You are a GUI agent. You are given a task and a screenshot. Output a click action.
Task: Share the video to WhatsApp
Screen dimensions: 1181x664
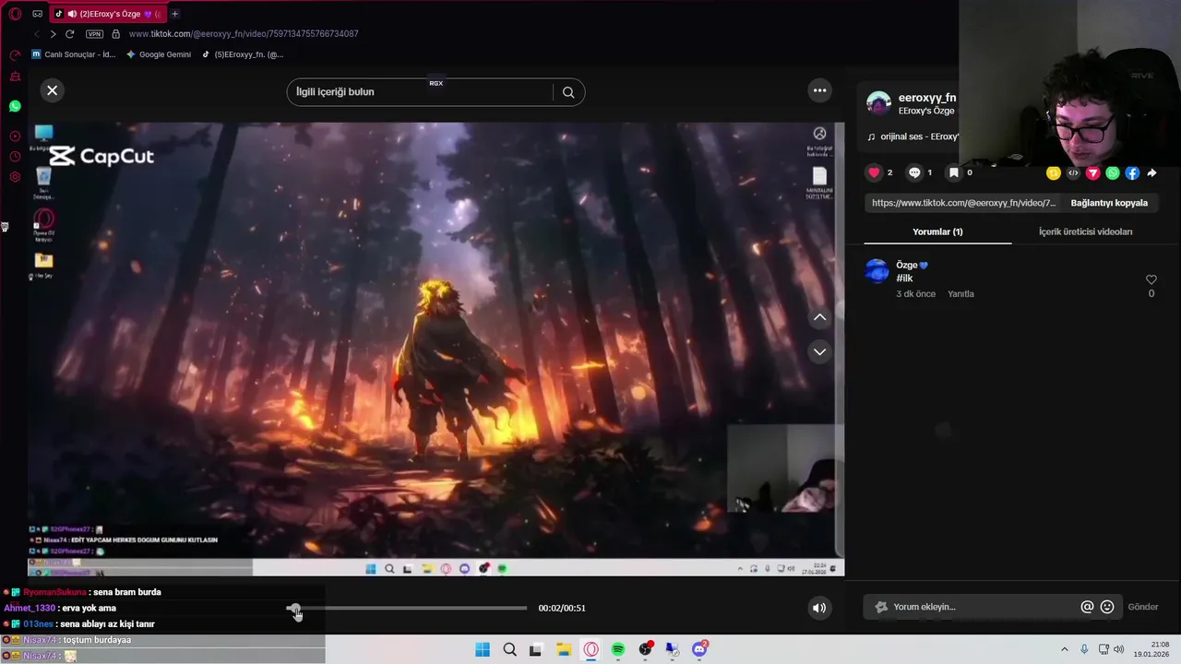click(1113, 172)
